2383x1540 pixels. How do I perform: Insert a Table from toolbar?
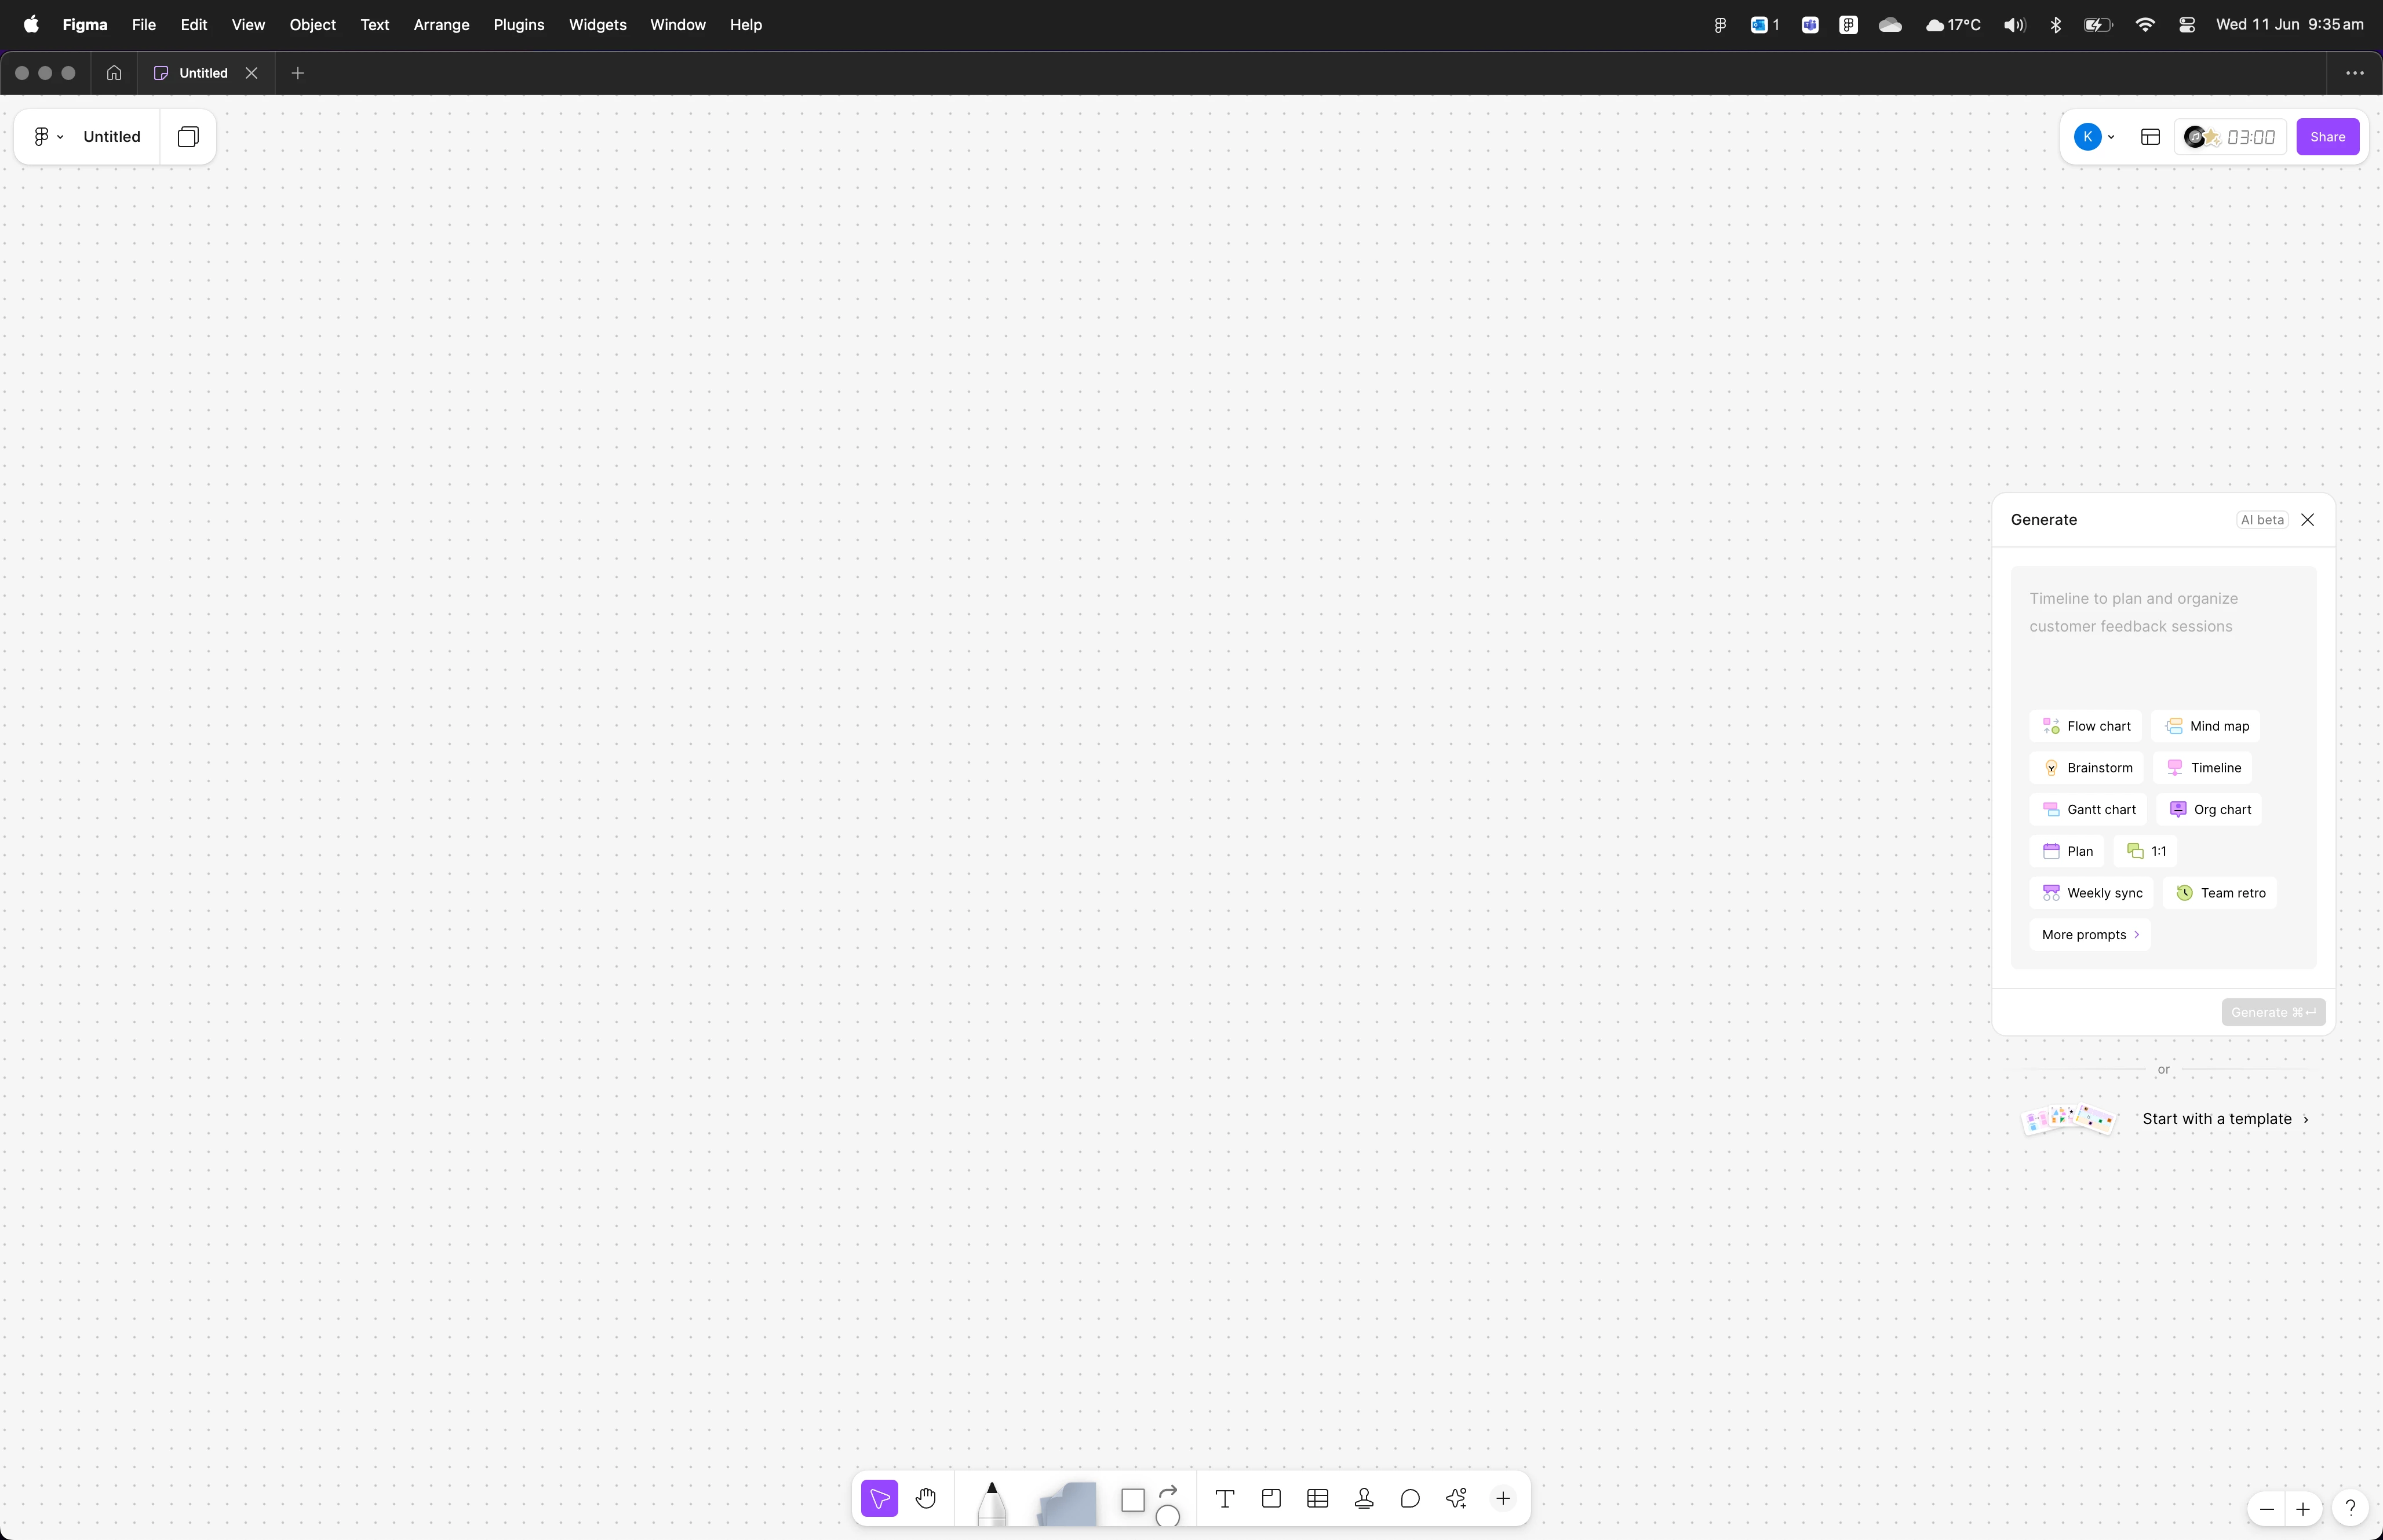point(1318,1498)
